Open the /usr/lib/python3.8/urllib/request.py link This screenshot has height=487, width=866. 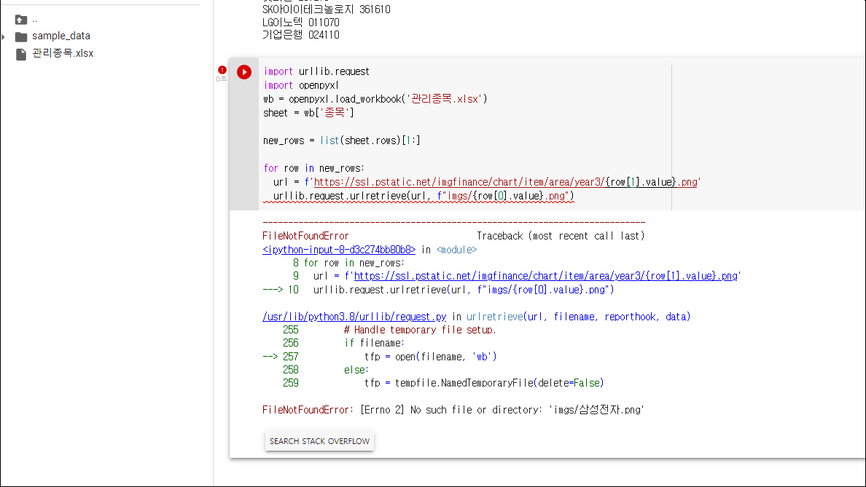(x=354, y=317)
